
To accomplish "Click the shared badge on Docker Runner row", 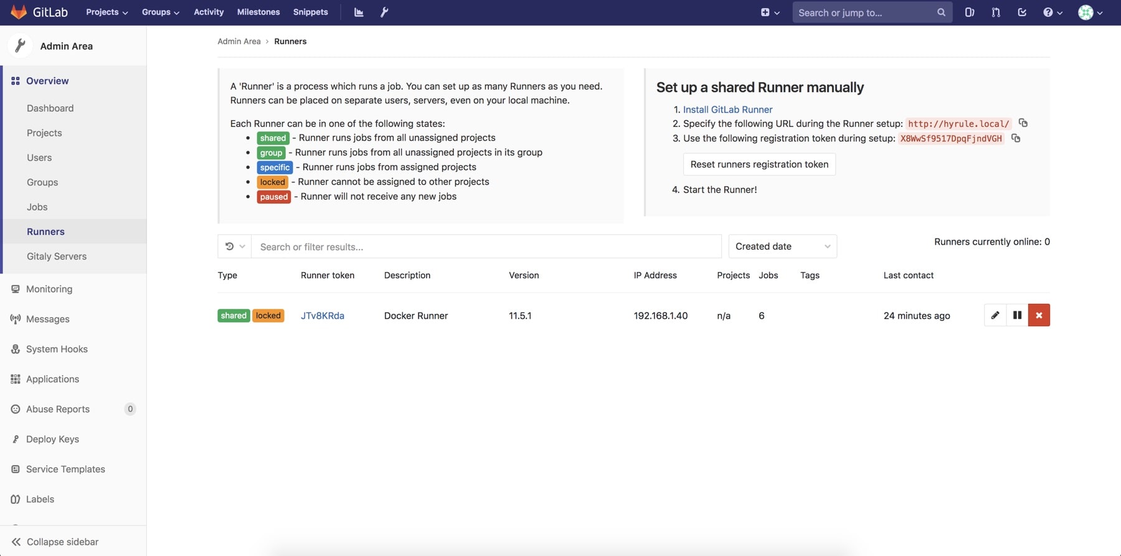I will [234, 316].
